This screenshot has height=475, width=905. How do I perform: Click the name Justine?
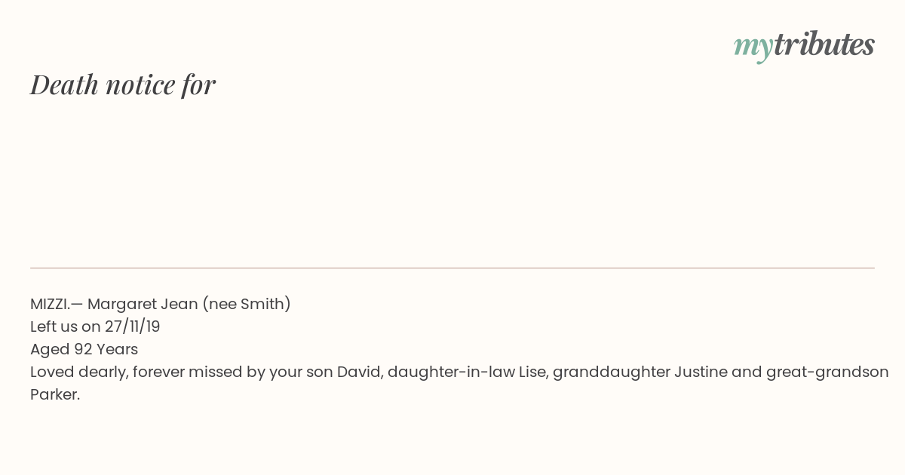pos(699,372)
